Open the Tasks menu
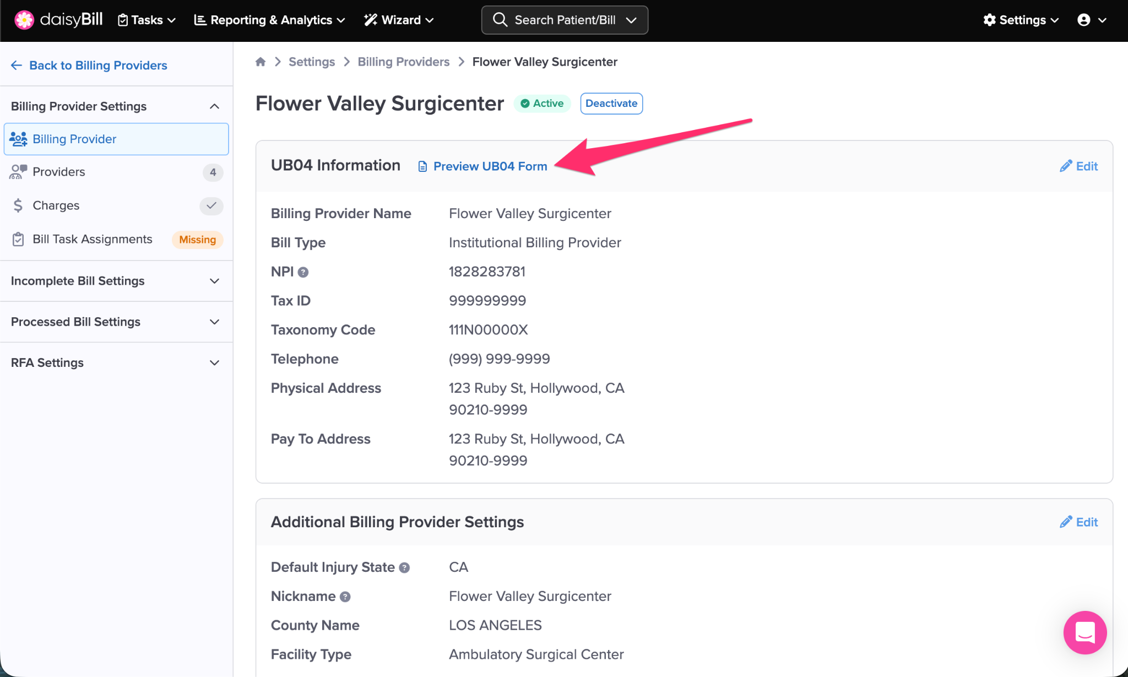 click(x=147, y=20)
